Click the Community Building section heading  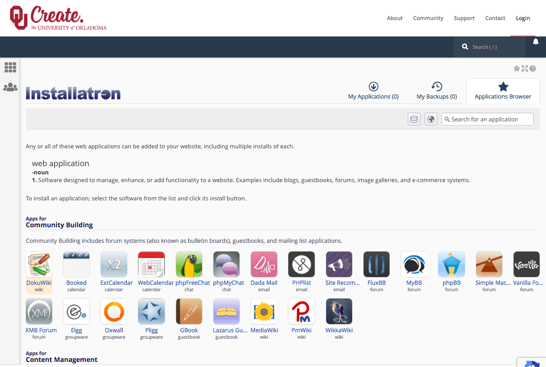(x=59, y=225)
